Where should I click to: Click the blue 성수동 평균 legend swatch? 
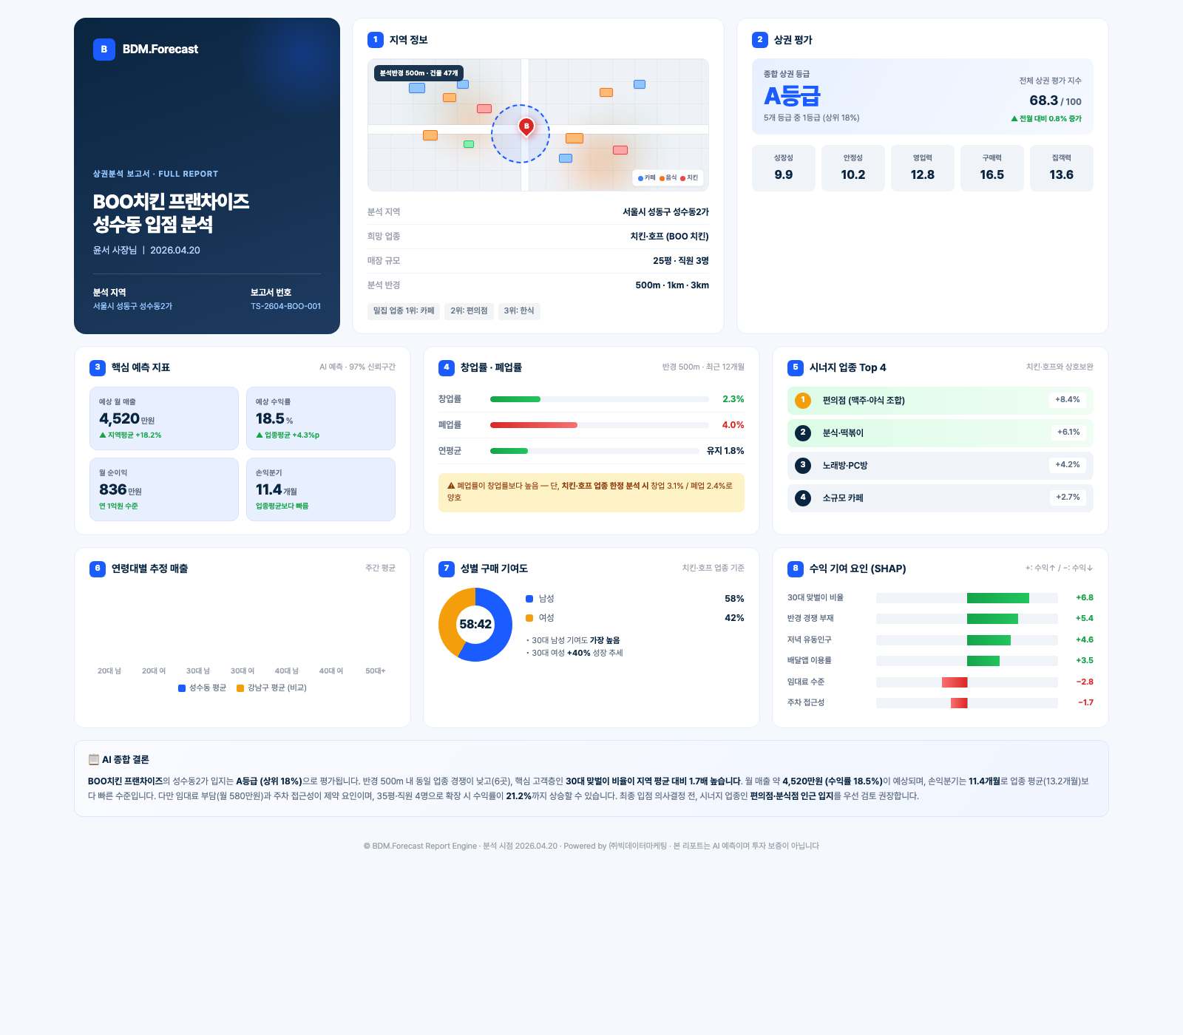[182, 688]
